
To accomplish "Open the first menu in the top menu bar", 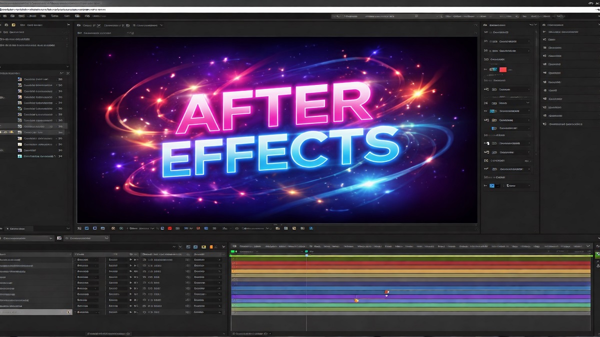I will pyautogui.click(x=4, y=8).
